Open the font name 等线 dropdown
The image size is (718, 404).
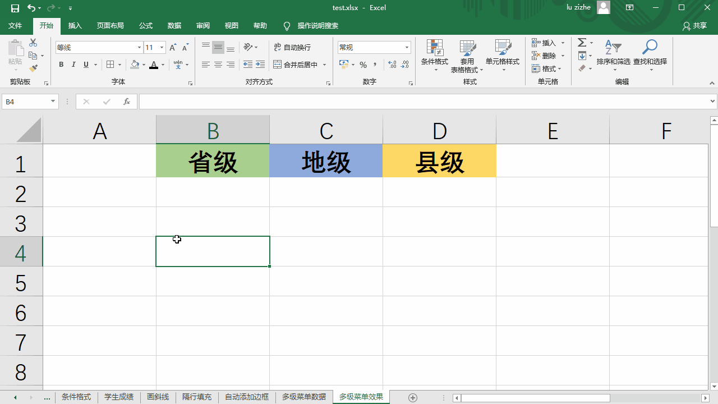pyautogui.click(x=139, y=48)
